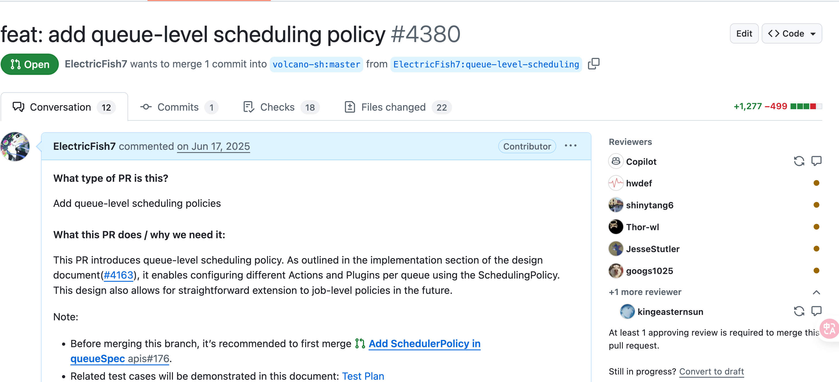Open the Test Plan document link
The width and height of the screenshot is (839, 382).
363,376
